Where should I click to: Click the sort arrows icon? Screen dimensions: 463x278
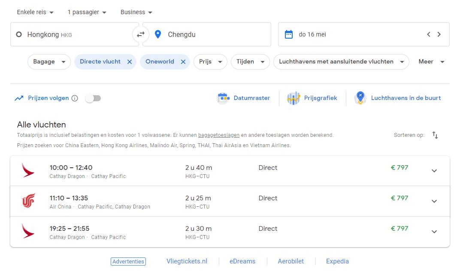(435, 135)
